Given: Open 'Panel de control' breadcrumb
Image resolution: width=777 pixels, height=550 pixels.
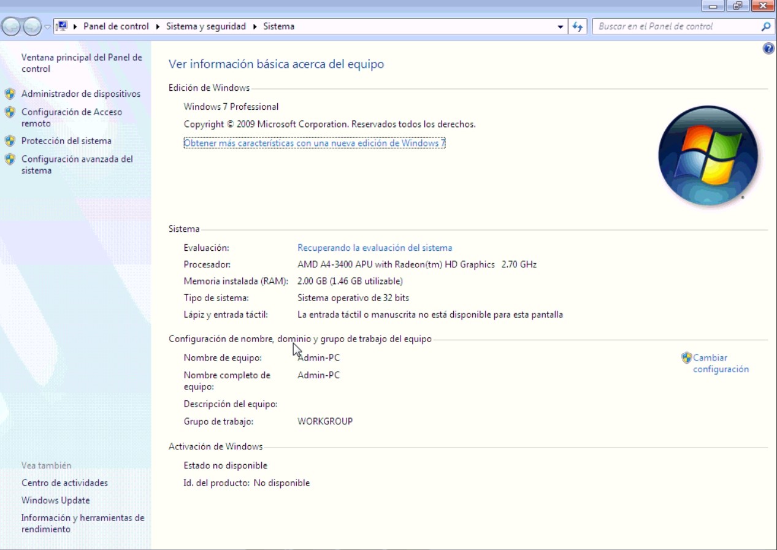Looking at the screenshot, I should [116, 26].
